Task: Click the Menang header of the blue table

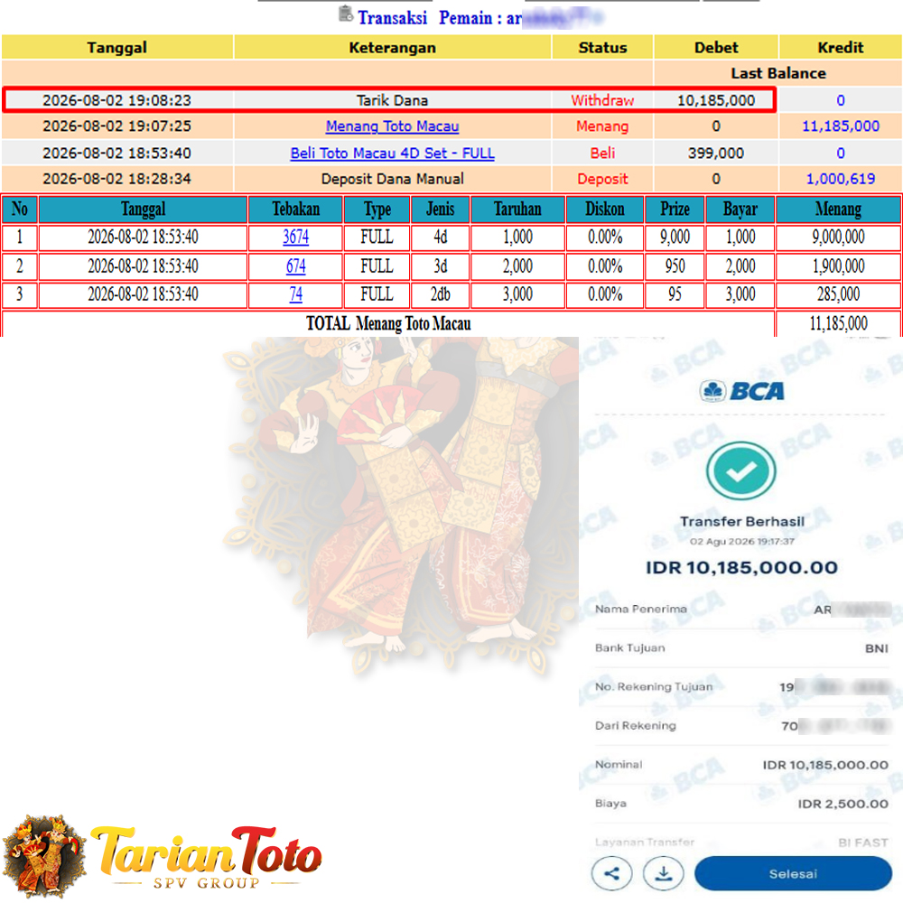Action: tap(838, 209)
